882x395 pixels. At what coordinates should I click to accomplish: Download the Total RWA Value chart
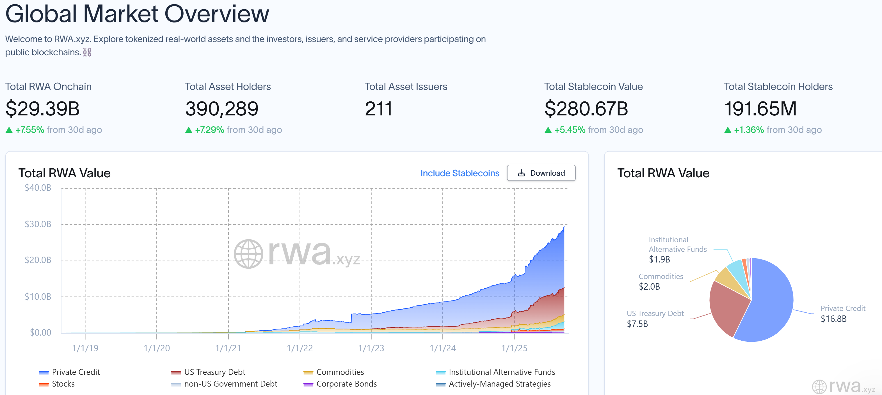tap(541, 173)
